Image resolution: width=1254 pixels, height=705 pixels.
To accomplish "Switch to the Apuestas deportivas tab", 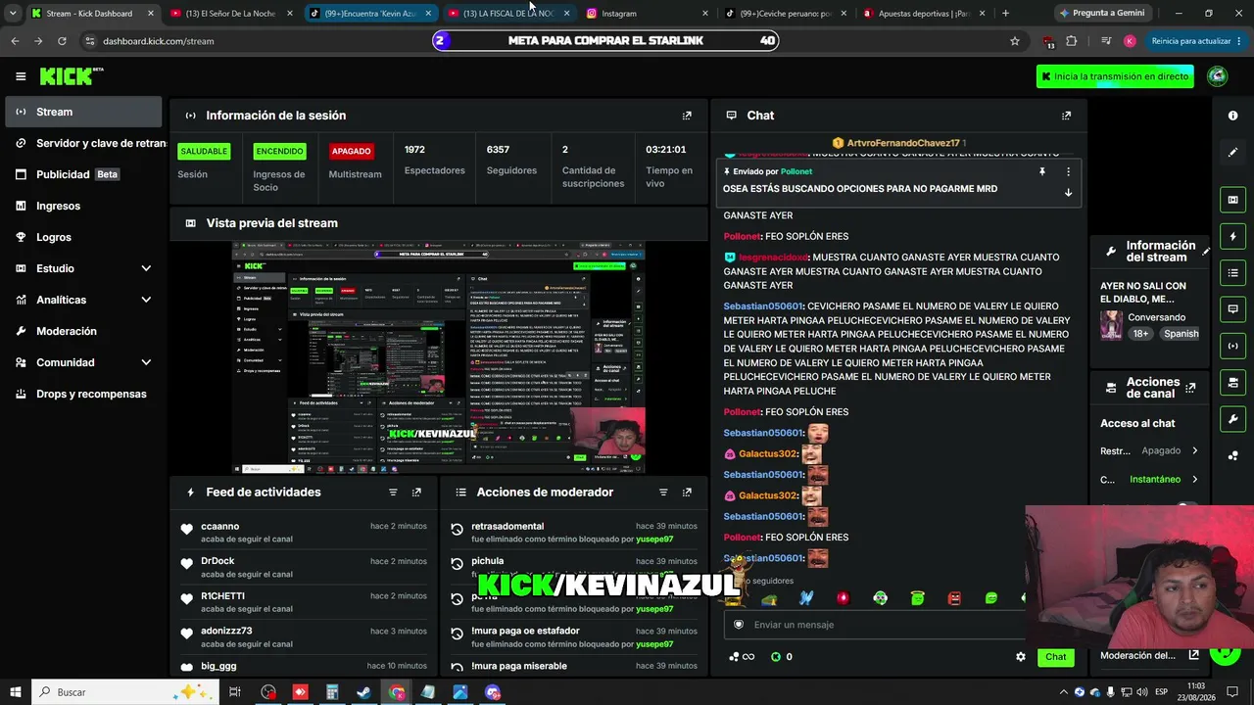I will 924,14.
